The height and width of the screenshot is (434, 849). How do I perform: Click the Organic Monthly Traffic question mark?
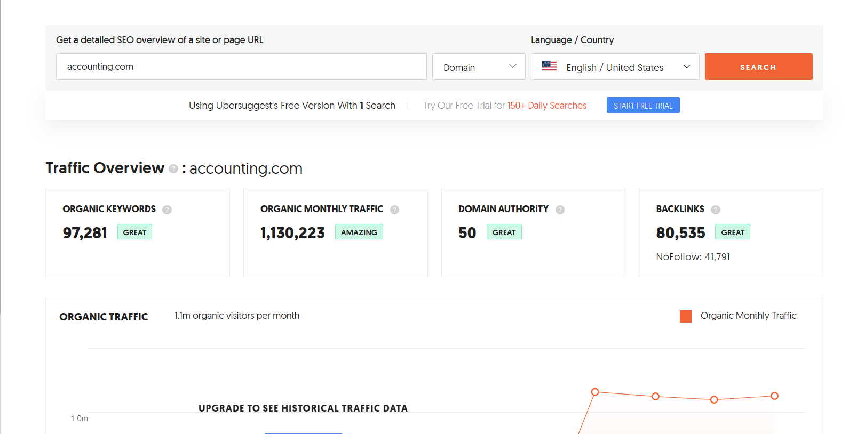[394, 210]
